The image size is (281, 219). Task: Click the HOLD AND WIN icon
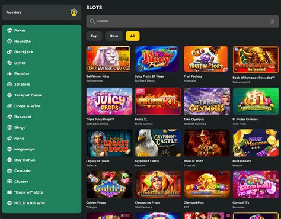(9, 203)
